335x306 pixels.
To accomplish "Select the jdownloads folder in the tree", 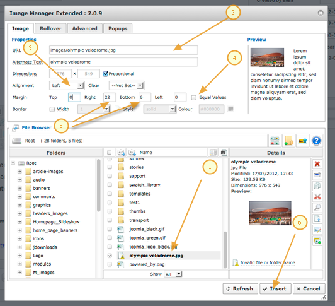I will (x=45, y=247).
